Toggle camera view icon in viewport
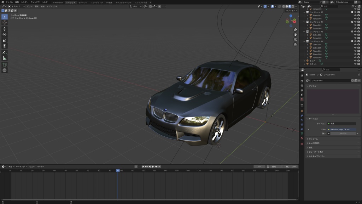 tap(295, 39)
